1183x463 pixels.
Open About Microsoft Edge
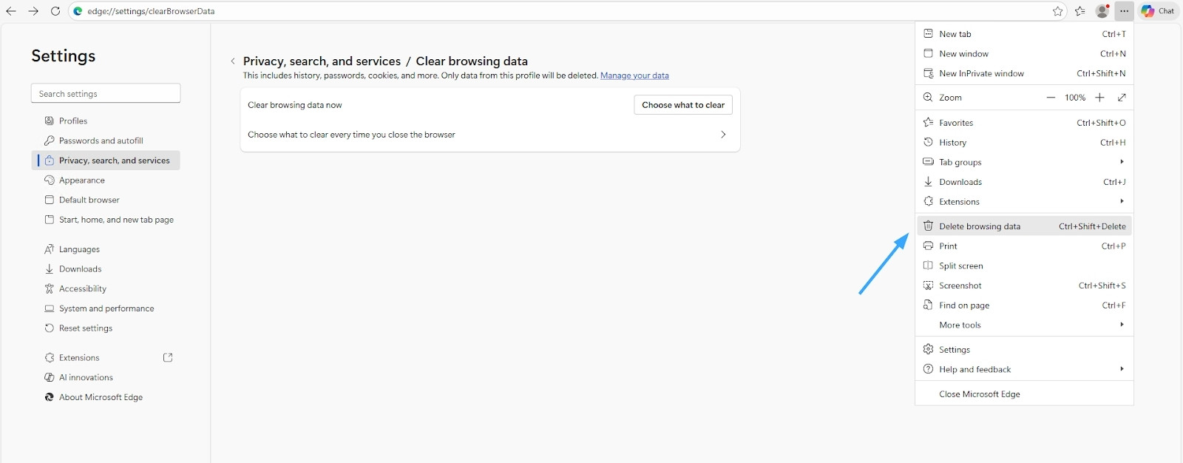coord(106,397)
